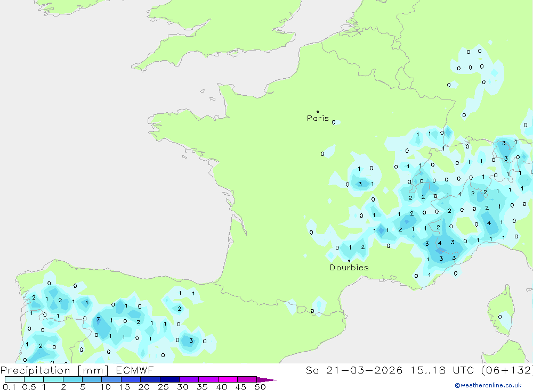
Task: Click the black dot marking Dourbies
Action: (x=349, y=261)
